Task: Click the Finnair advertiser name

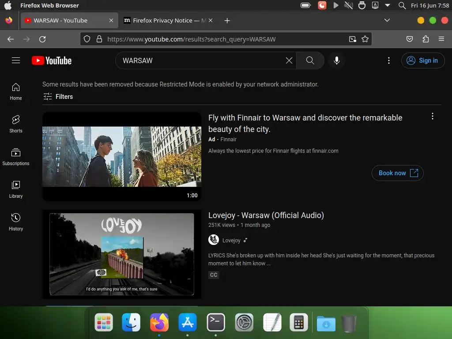Action: coord(228,139)
